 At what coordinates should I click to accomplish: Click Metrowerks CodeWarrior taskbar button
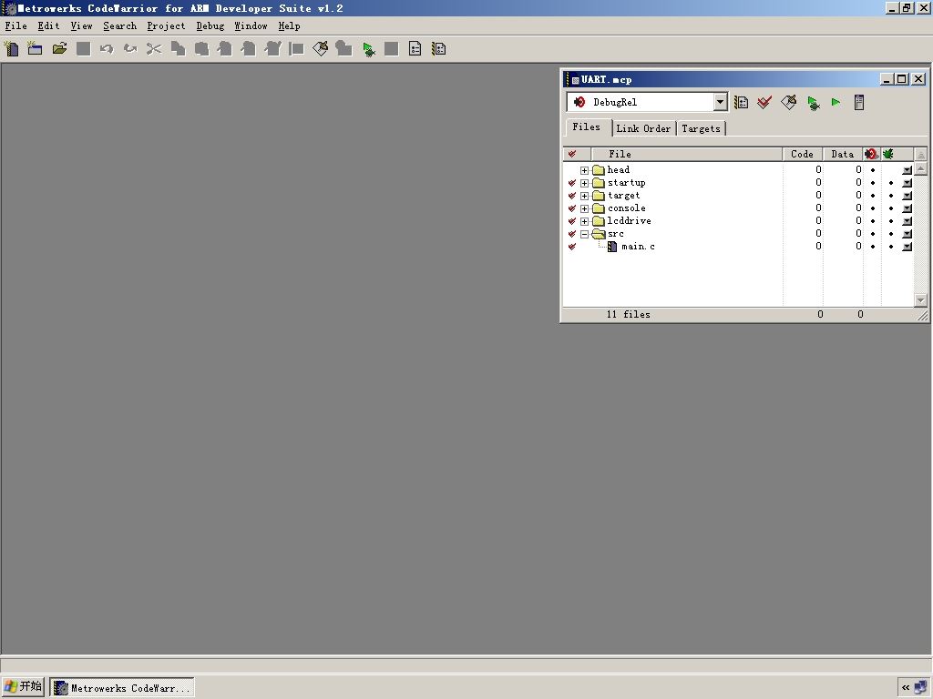pyautogui.click(x=122, y=688)
